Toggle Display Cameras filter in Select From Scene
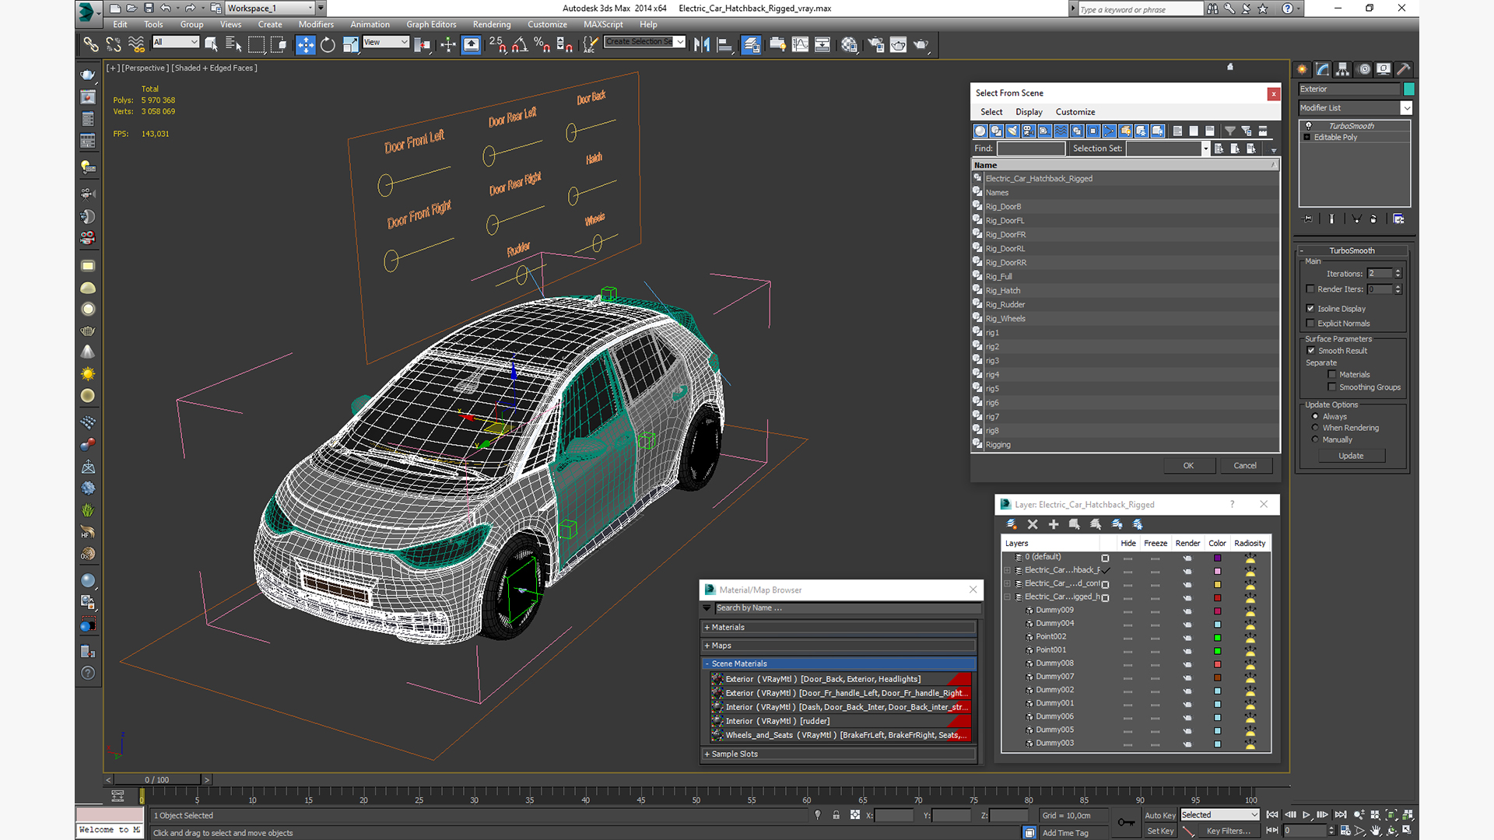 [1028, 131]
